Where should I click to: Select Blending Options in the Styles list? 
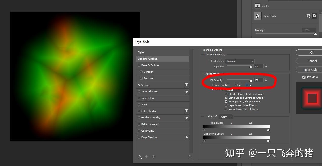click(x=147, y=59)
